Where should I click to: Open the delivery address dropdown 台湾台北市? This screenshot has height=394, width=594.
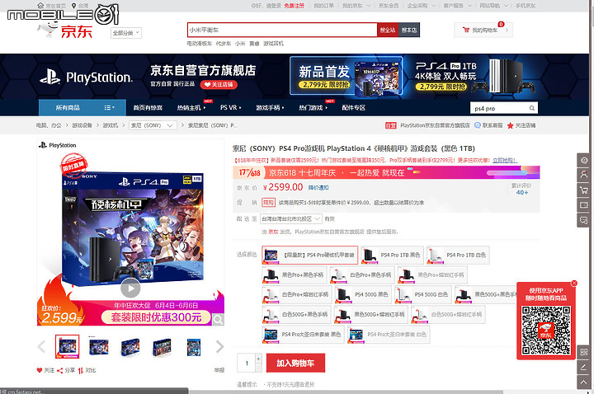coord(291,218)
